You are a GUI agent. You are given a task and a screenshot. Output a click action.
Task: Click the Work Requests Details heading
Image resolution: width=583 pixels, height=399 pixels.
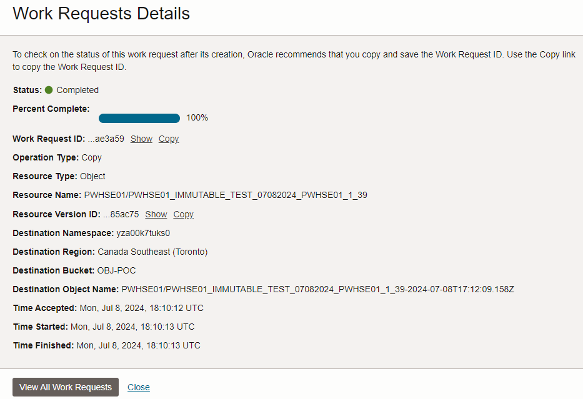tap(101, 14)
